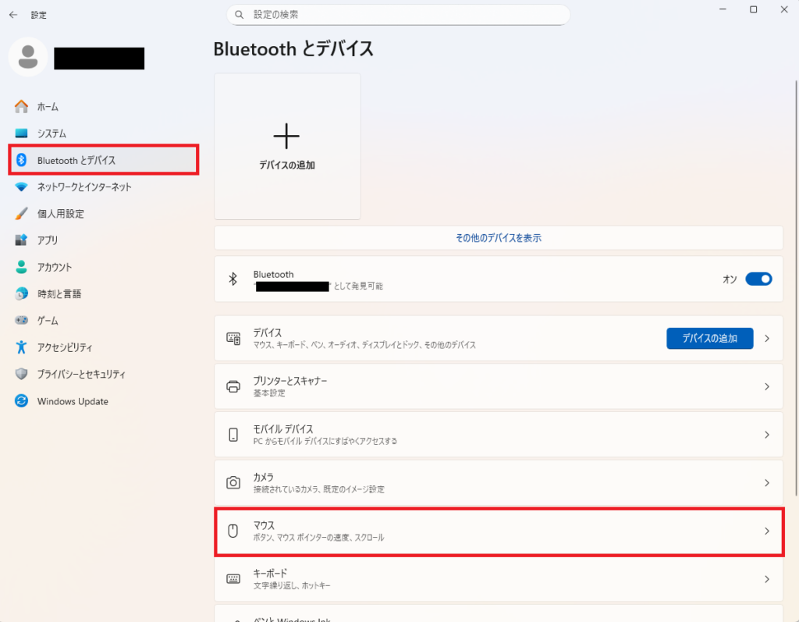Open カメラ settings via its chevron
The height and width of the screenshot is (622, 799).
coord(766,482)
